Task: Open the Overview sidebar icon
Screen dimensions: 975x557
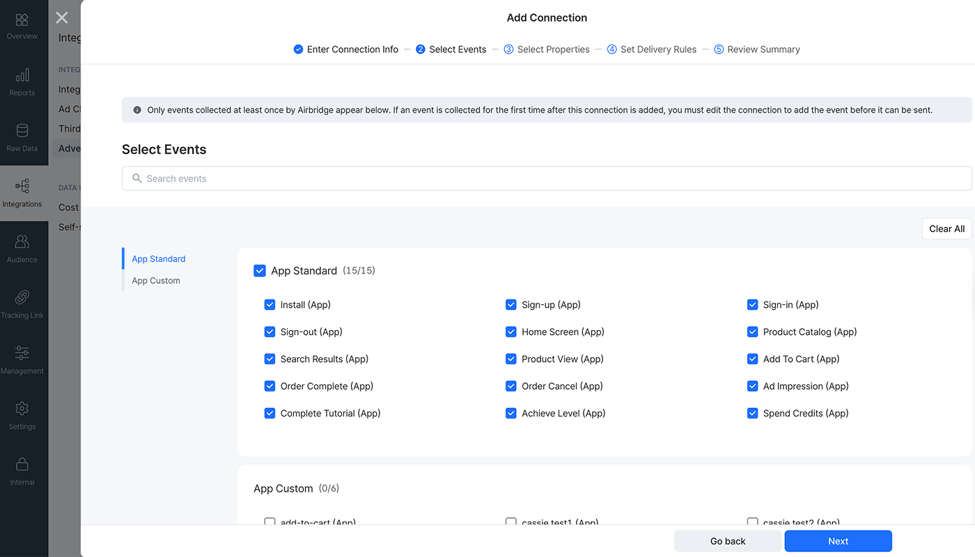Action: (x=22, y=25)
